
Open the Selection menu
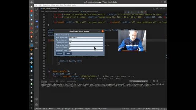(x=46, y=5)
